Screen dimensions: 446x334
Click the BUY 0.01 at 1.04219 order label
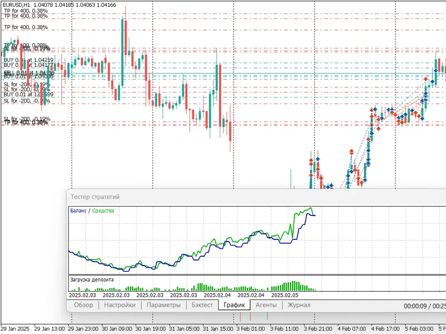pos(28,60)
